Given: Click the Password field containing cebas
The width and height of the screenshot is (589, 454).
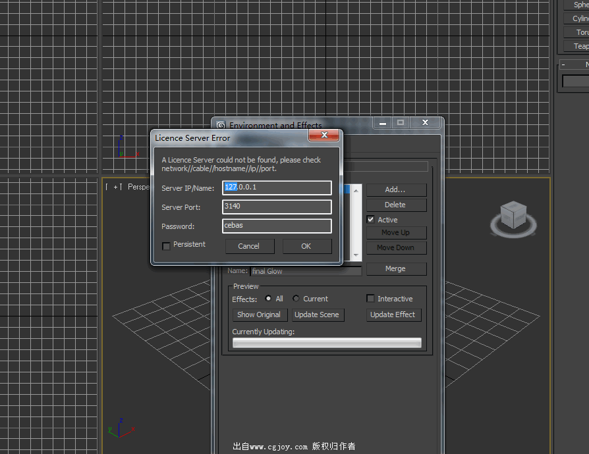Looking at the screenshot, I should coord(277,226).
